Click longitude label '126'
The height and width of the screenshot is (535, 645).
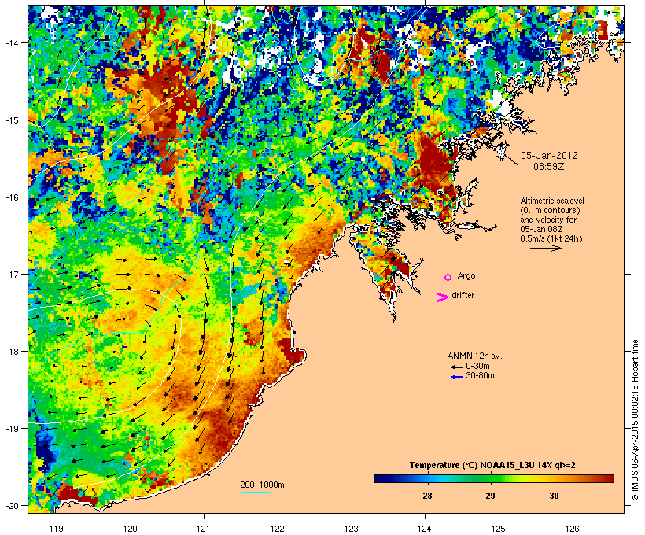click(572, 529)
